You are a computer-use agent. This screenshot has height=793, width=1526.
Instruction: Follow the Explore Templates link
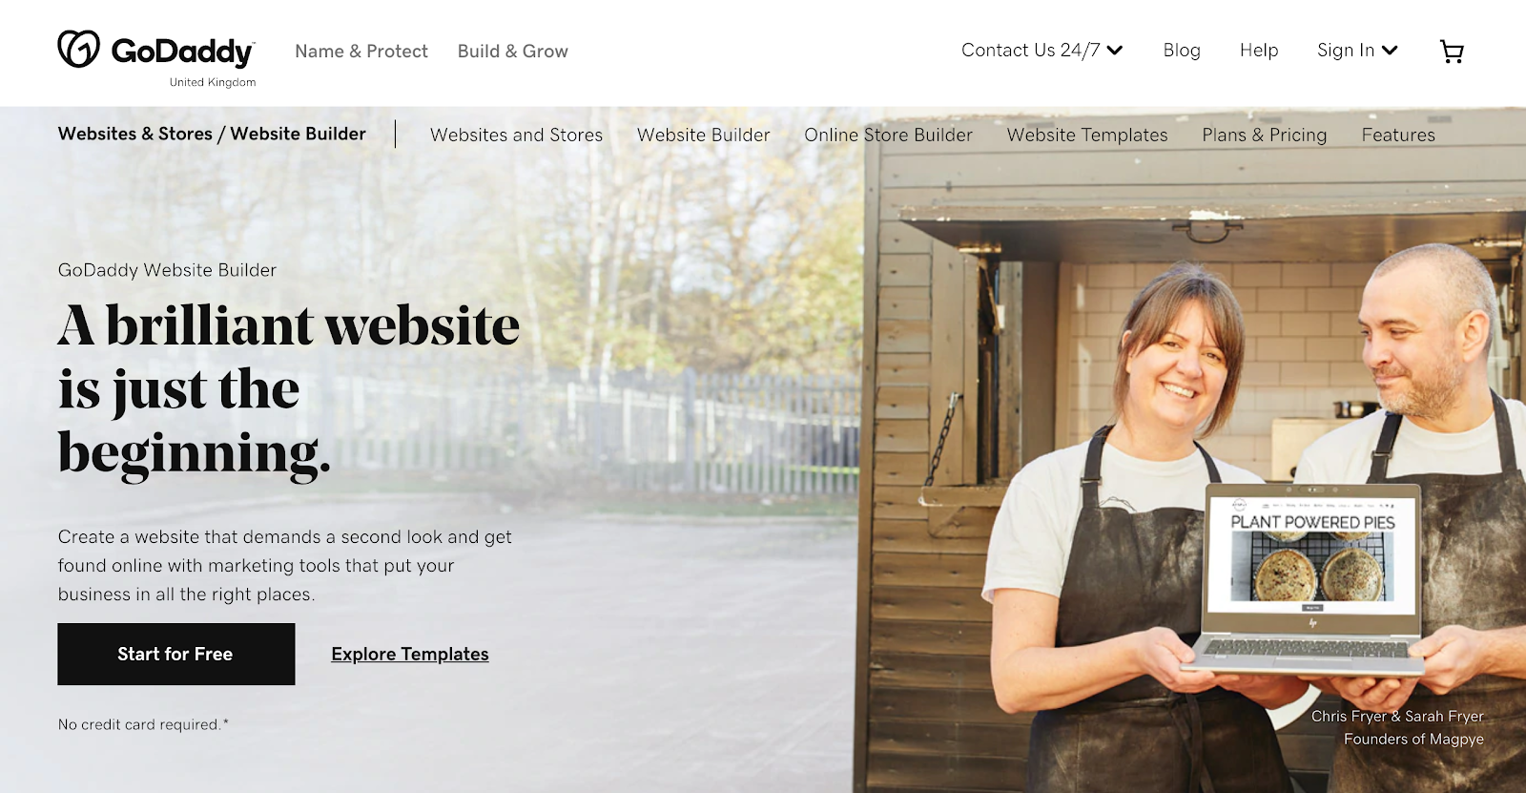click(410, 654)
